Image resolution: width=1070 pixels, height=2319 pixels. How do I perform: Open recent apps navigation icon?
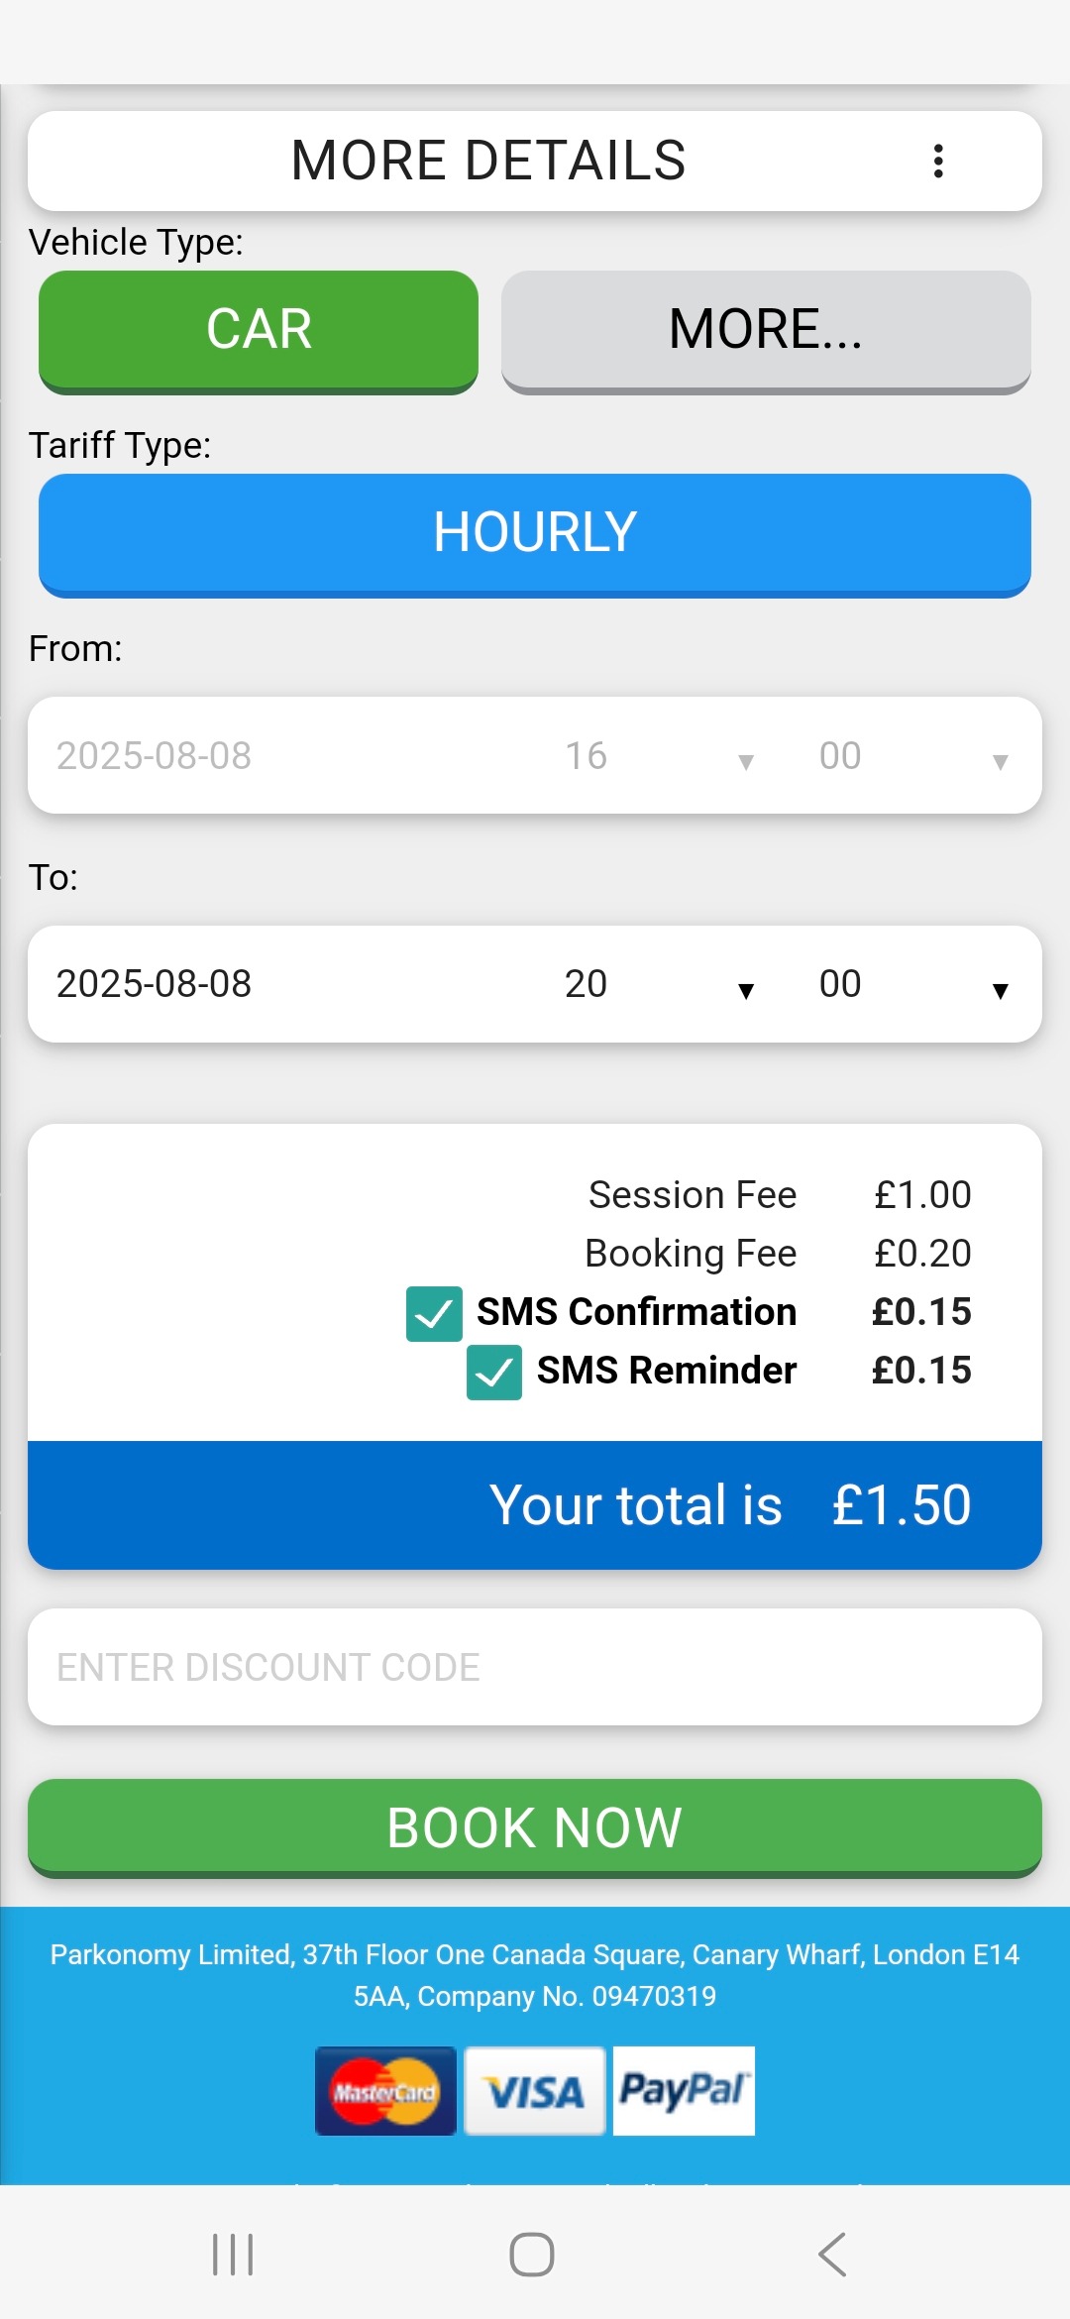(234, 2255)
